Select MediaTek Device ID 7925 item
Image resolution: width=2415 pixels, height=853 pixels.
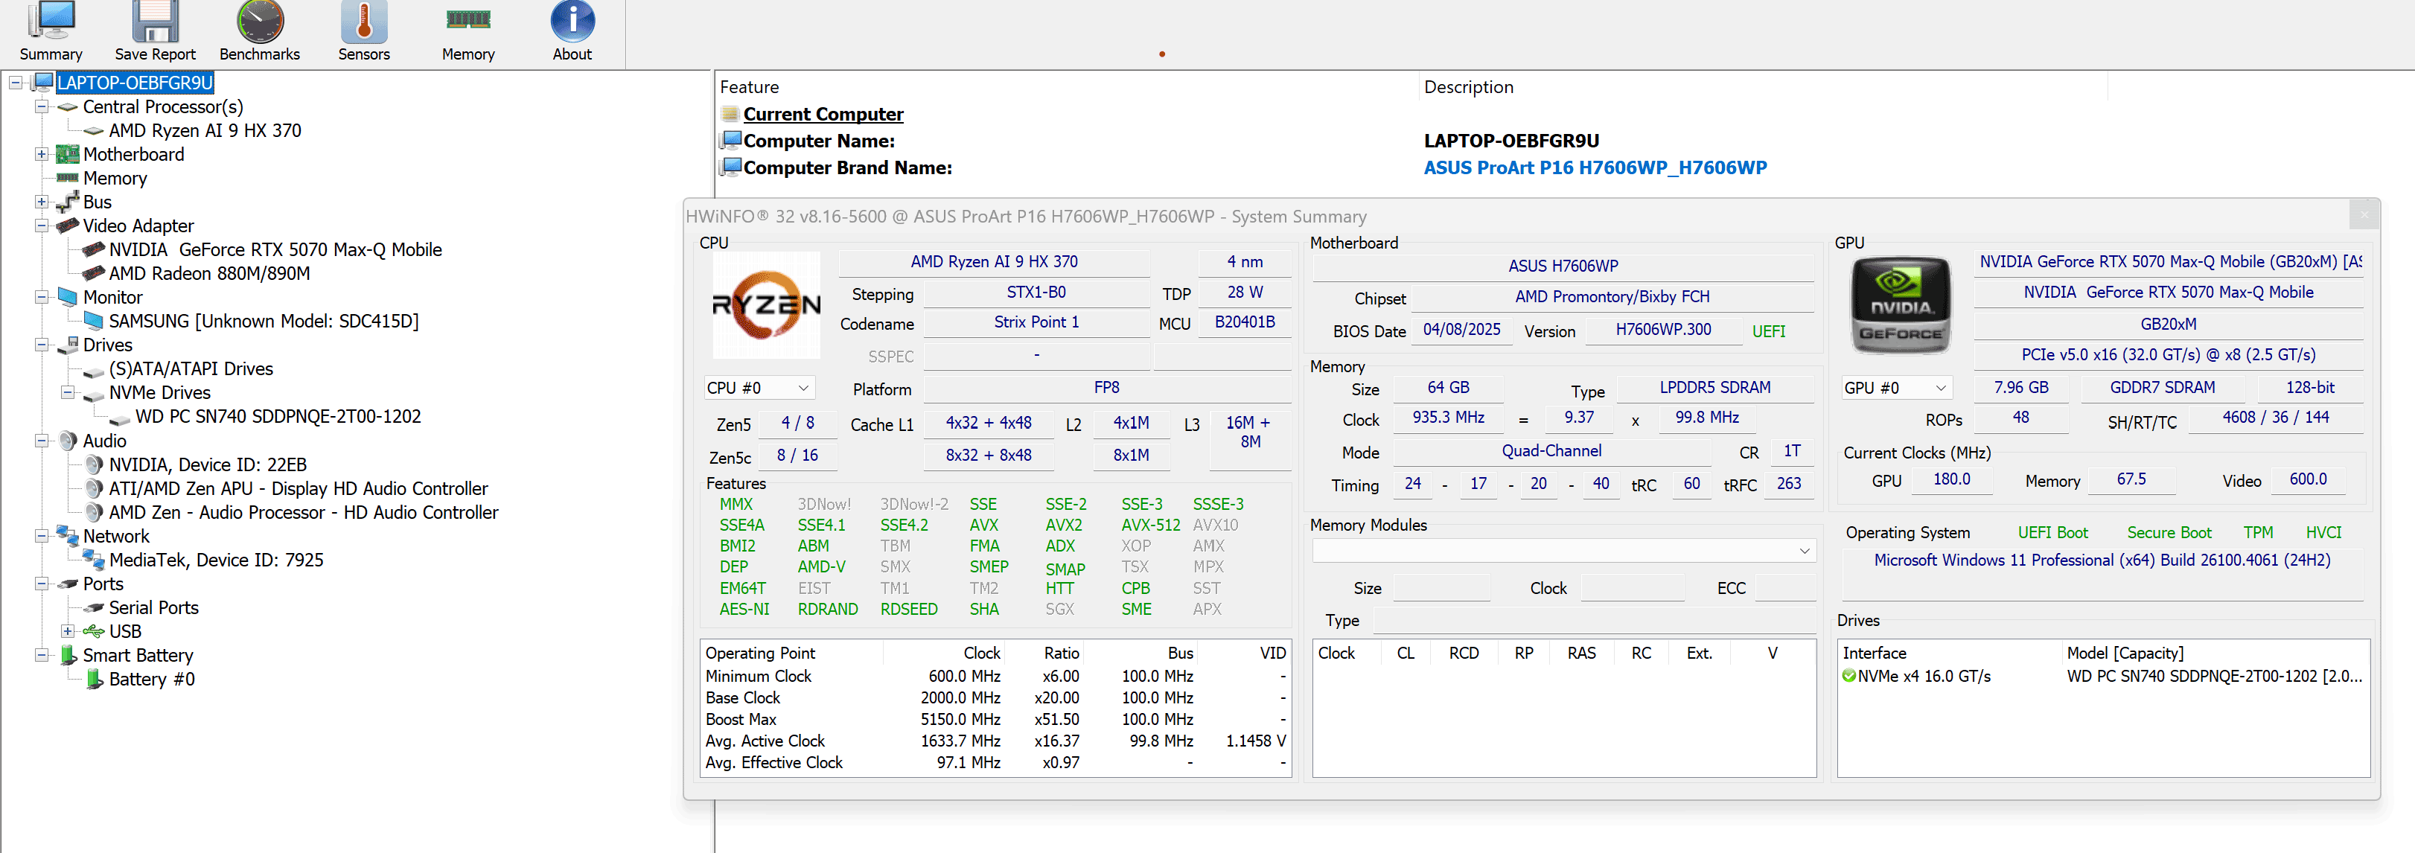[216, 560]
